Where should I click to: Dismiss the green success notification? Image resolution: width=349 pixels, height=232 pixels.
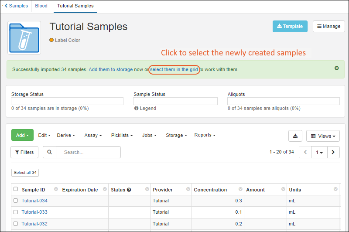[336, 68]
